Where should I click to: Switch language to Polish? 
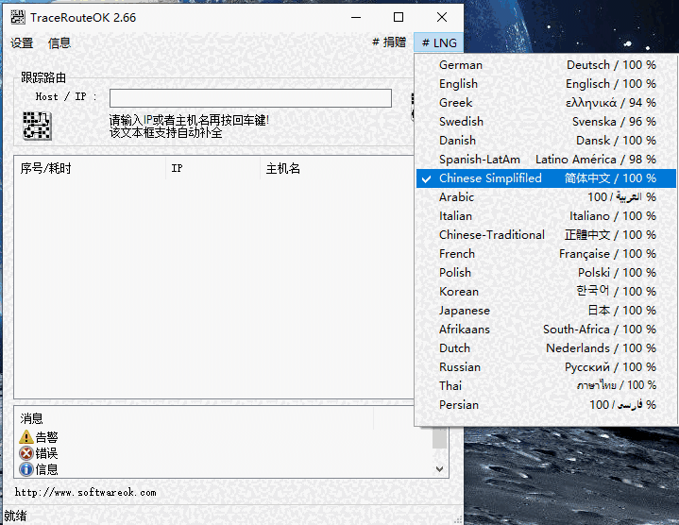546,273
